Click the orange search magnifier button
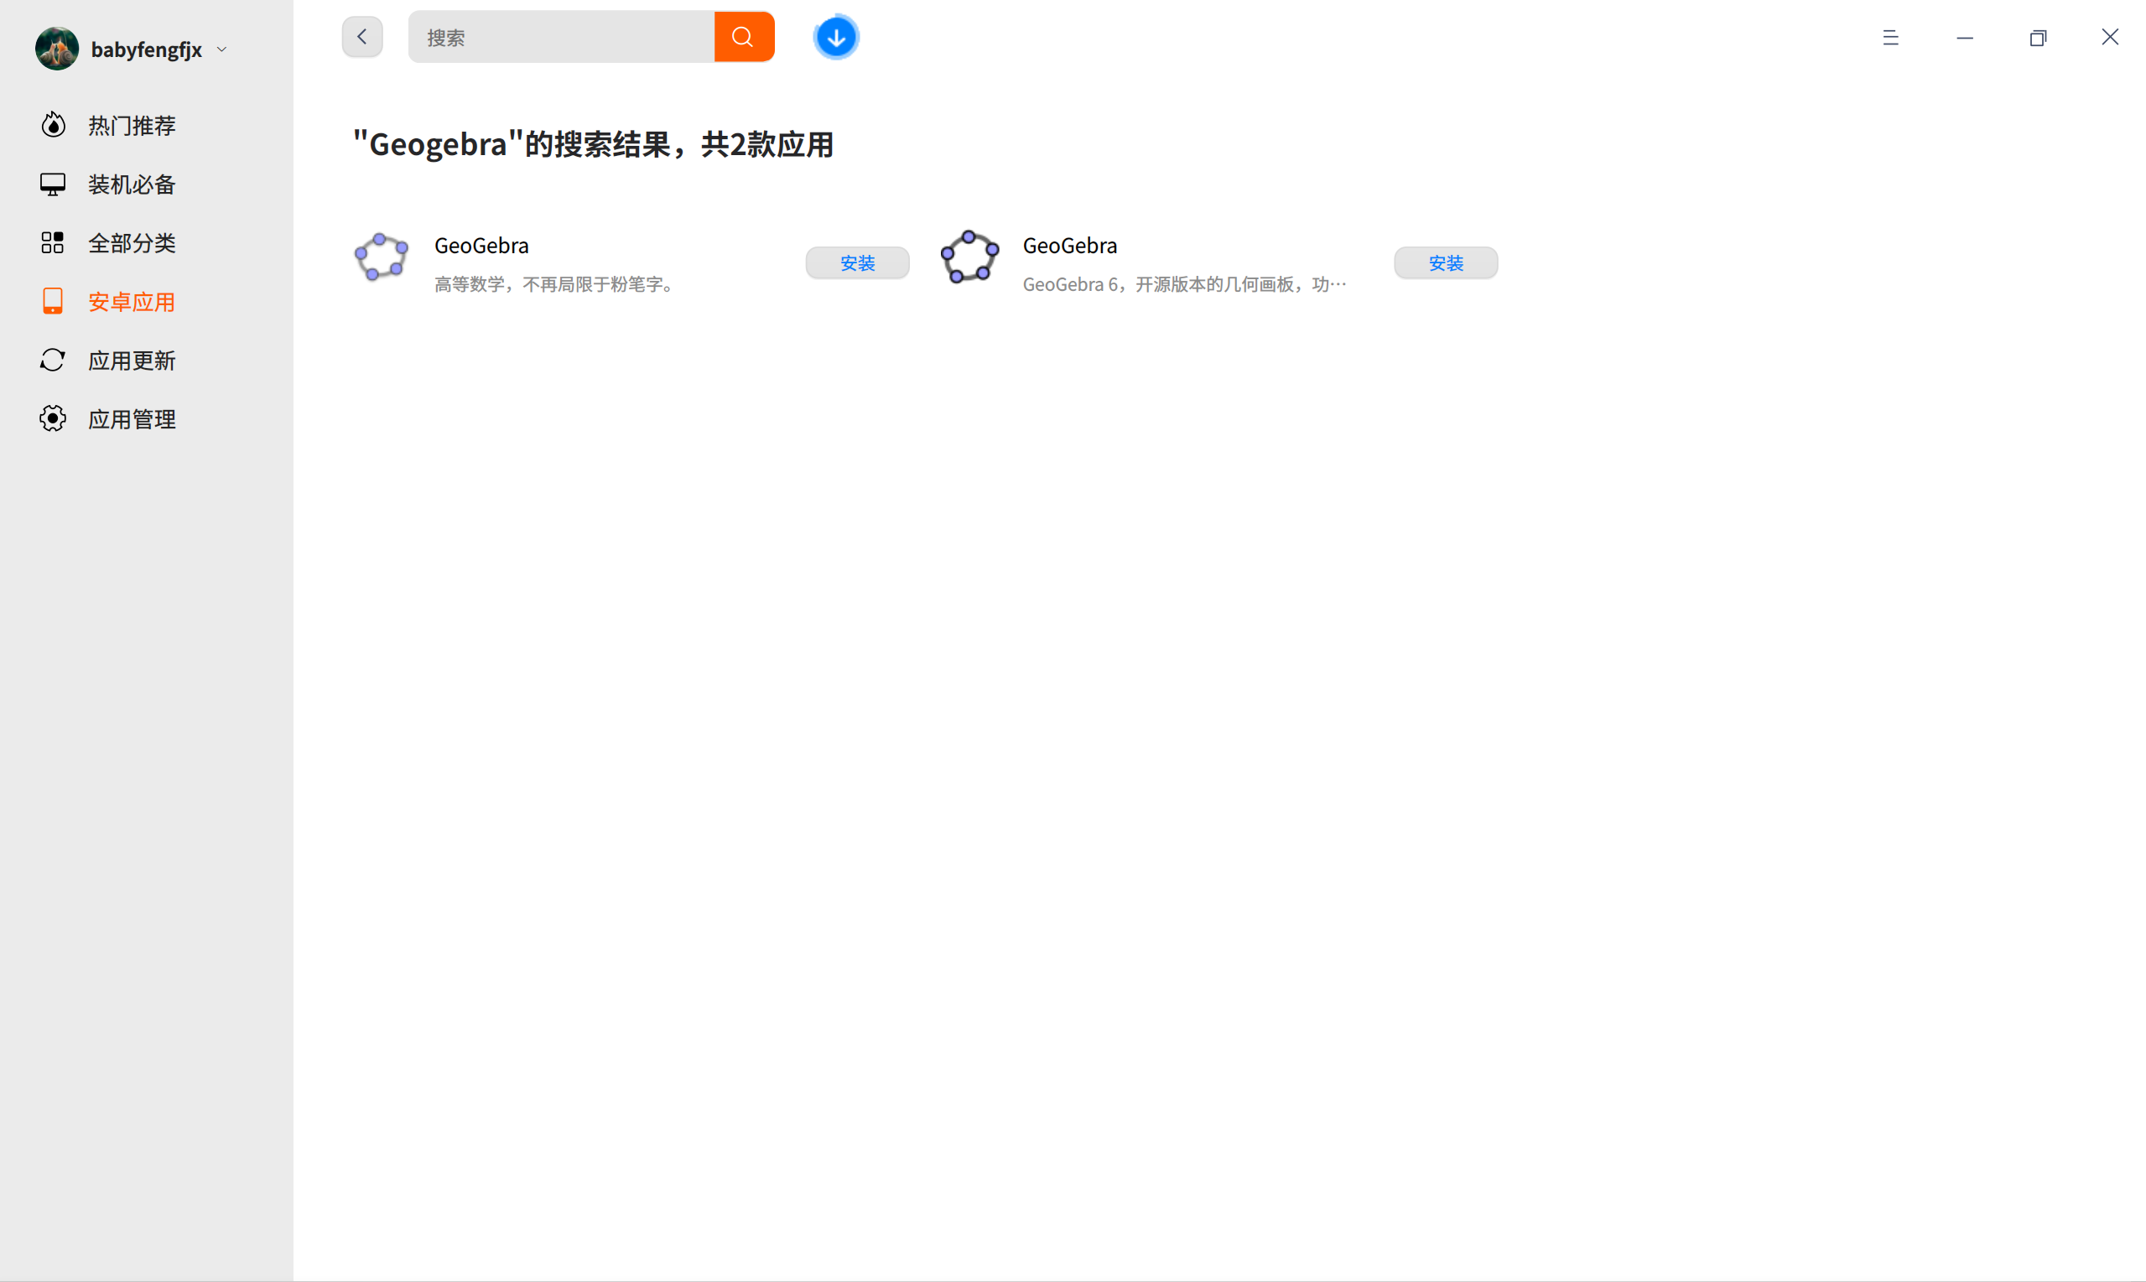2146x1282 pixels. (x=743, y=37)
